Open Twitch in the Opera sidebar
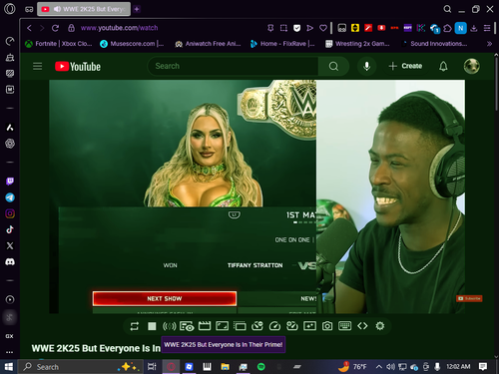499x374 pixels. point(10,182)
